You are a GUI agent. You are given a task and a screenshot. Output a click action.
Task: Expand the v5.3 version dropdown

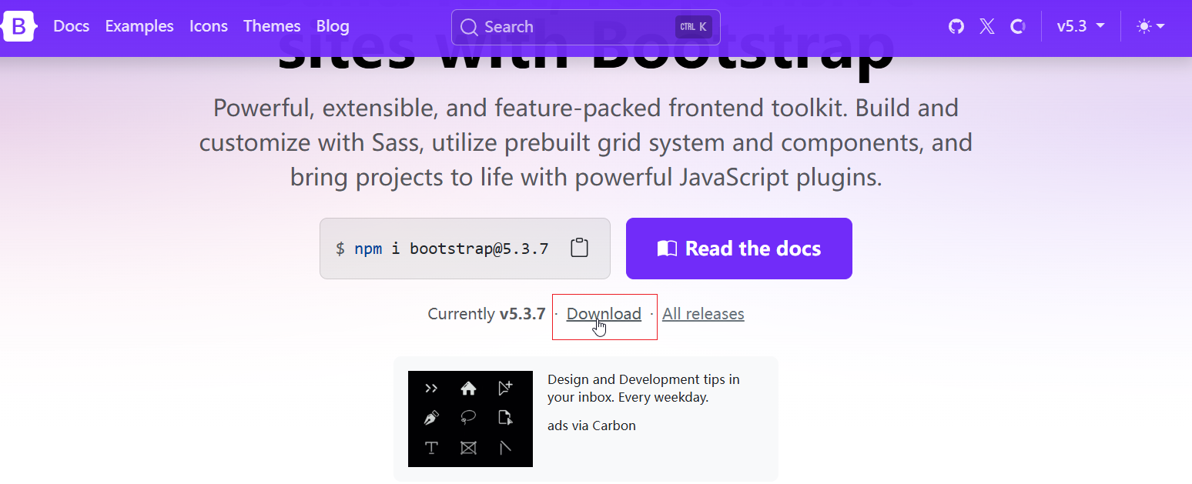pyautogui.click(x=1080, y=26)
